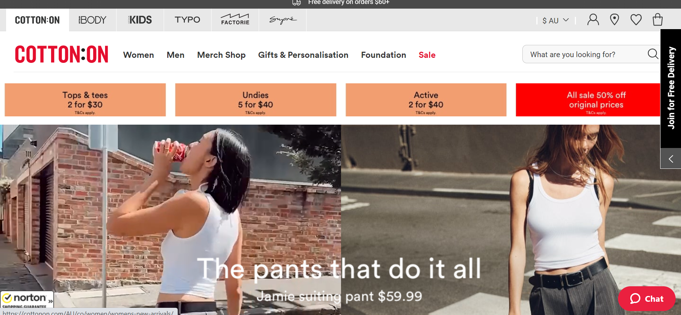Viewport: 681px width, 315px height.
Task: Switch to the TYPO brand tab
Action: tap(187, 20)
